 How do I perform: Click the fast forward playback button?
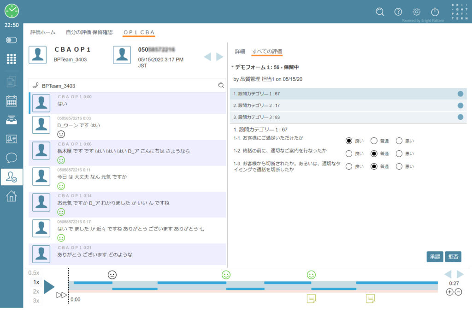tap(61, 295)
